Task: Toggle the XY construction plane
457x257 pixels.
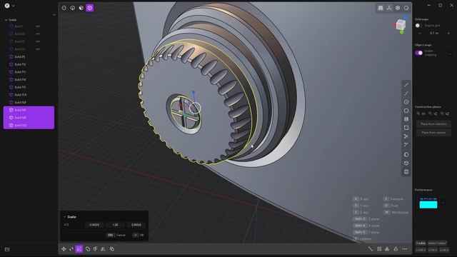Action: tap(421, 114)
